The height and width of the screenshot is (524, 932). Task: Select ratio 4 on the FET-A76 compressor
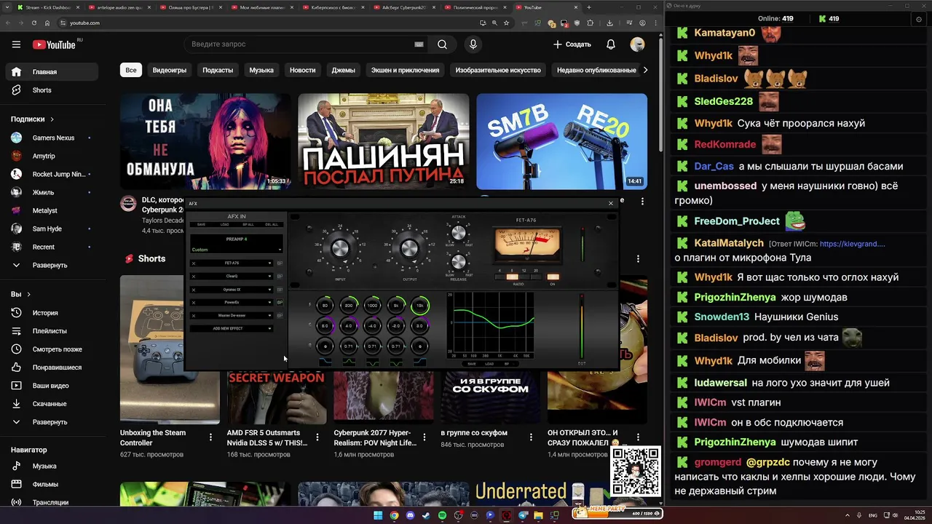pos(500,277)
